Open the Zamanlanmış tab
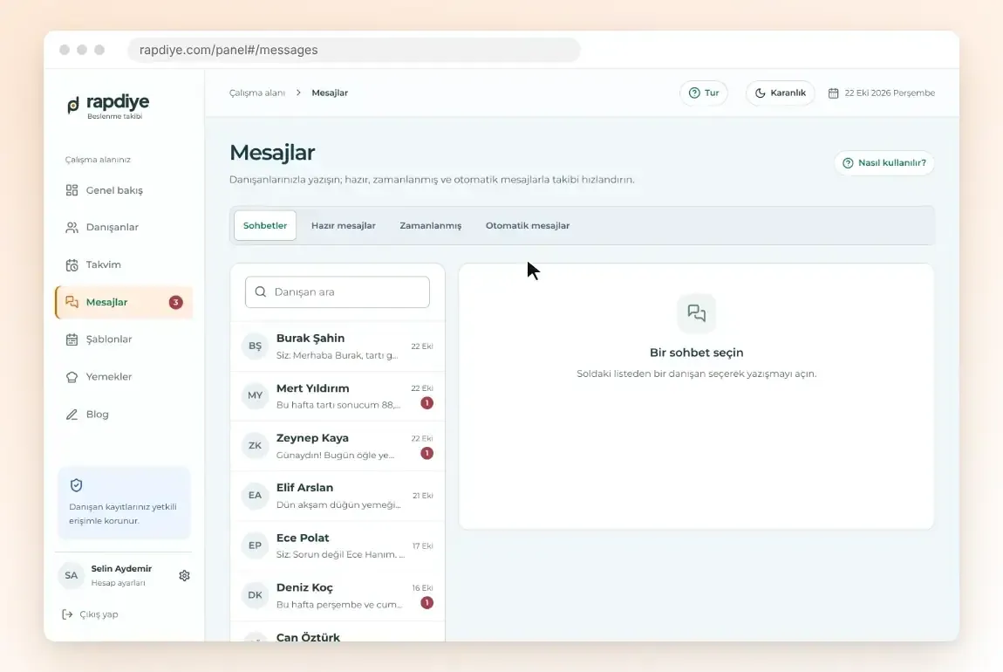1003x672 pixels. coord(431,225)
